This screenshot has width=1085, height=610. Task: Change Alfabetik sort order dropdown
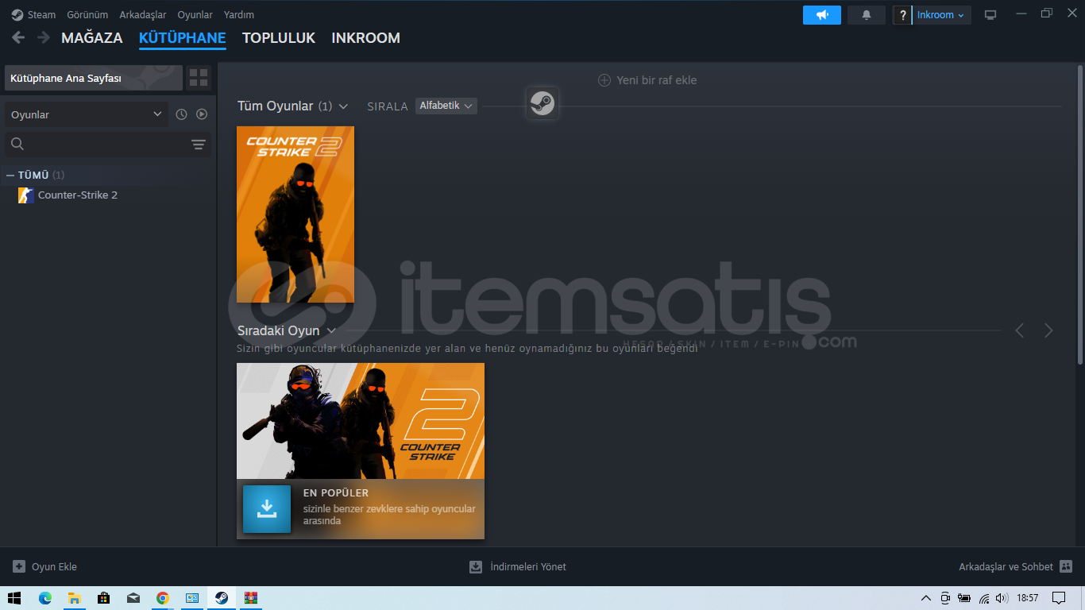[446, 106]
